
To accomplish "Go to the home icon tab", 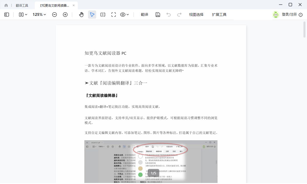I will click(x=6, y=5).
